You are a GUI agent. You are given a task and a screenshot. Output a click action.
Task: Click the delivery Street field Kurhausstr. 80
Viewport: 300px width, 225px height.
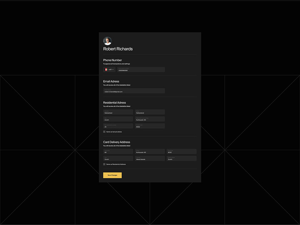pos(150,152)
